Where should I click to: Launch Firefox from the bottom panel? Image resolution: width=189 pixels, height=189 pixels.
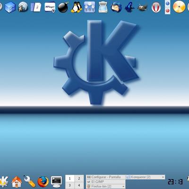[x=43, y=182]
